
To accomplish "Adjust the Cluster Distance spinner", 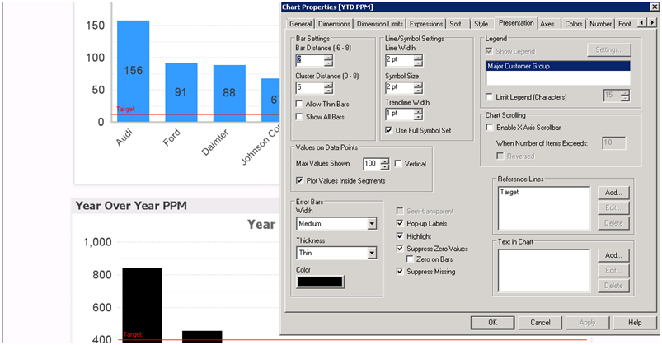I will point(328,88).
